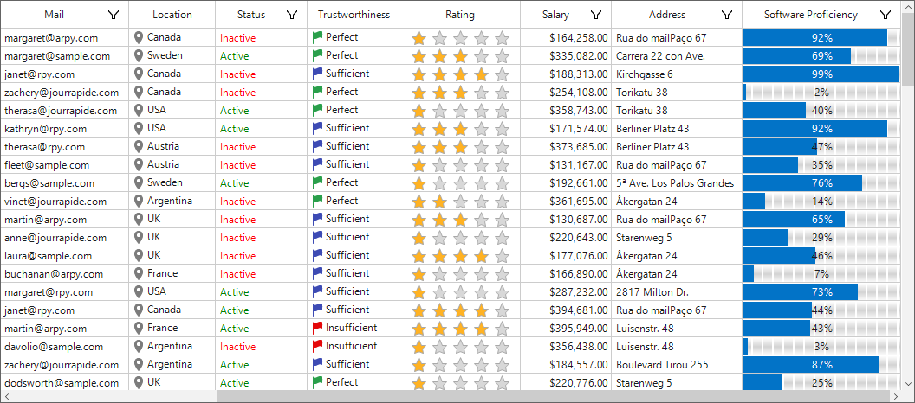The image size is (915, 403).
Task: Select the 2817 Milton Dr. address cell
Action: pyautogui.click(x=677, y=291)
